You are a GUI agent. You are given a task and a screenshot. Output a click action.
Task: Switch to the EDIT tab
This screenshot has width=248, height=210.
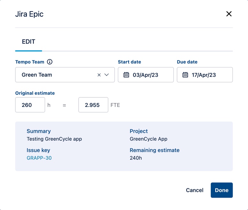pyautogui.click(x=28, y=42)
